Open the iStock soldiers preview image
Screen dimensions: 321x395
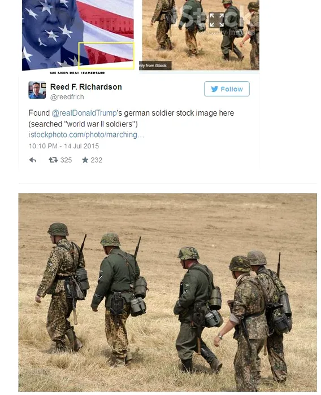click(201, 35)
